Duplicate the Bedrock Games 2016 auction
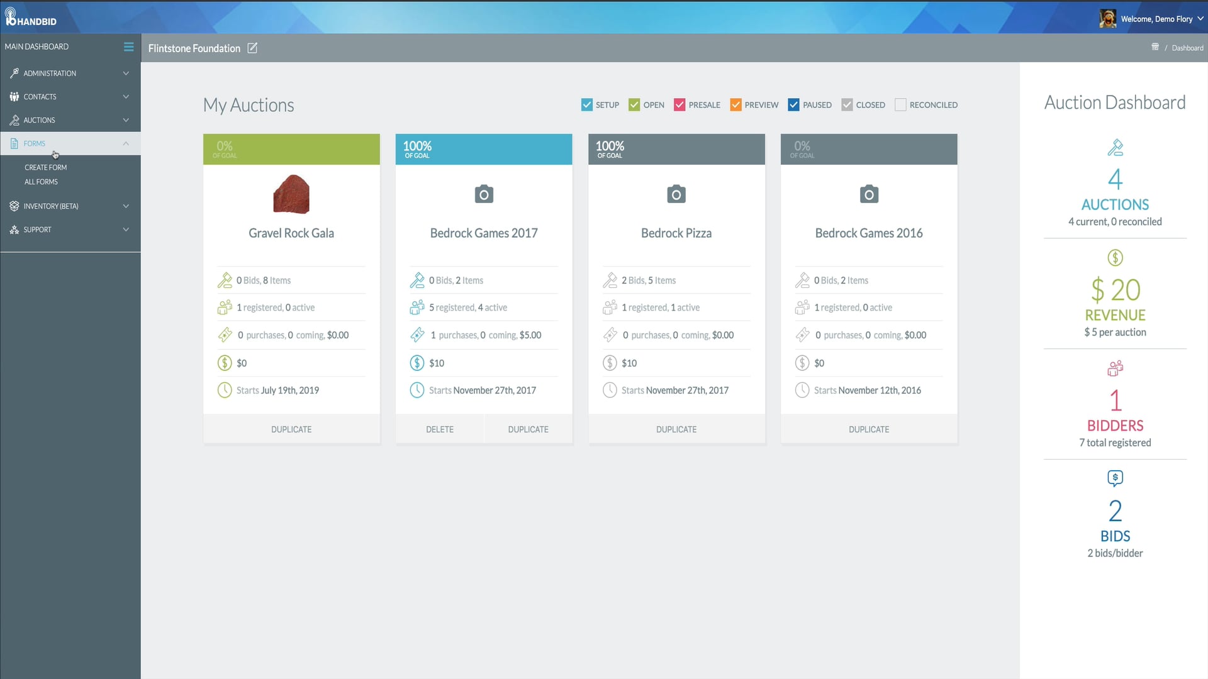1208x679 pixels. pos(869,429)
